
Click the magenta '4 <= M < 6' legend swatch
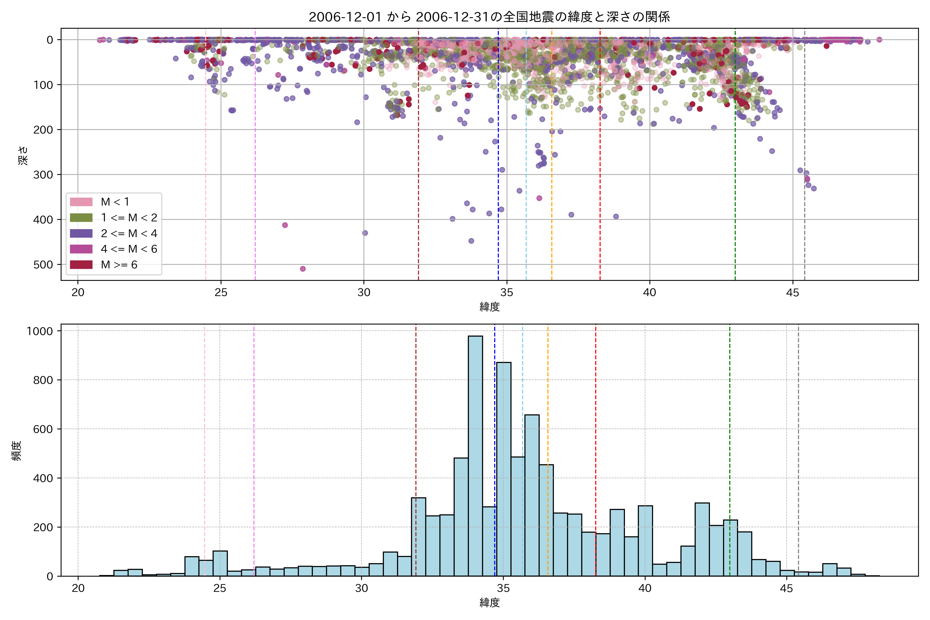point(81,249)
